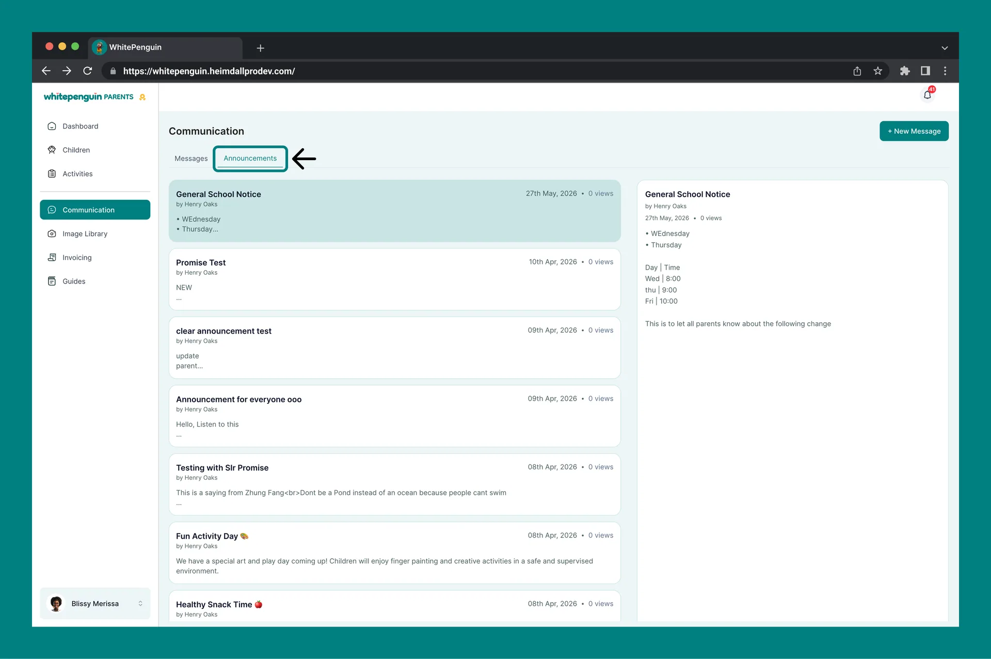Image resolution: width=991 pixels, height=659 pixels.
Task: Open the General School Notice announcement card
Action: pos(394,211)
